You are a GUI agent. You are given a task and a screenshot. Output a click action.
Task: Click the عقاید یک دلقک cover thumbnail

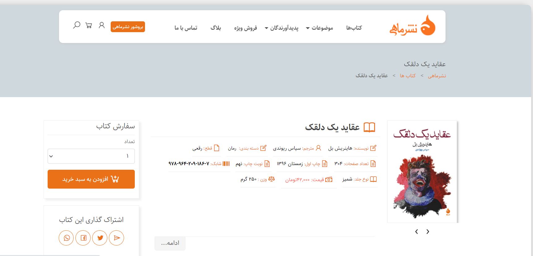[422, 172]
